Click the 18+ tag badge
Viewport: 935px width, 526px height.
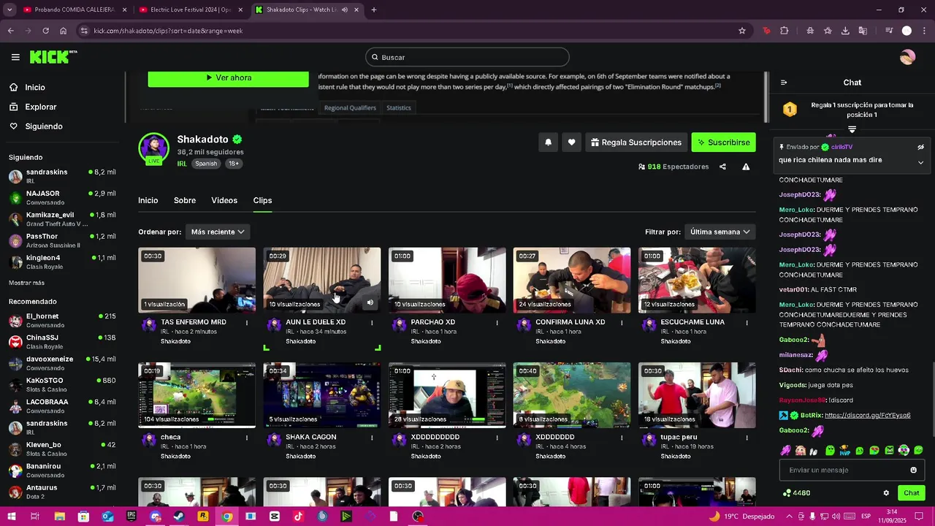tap(234, 164)
